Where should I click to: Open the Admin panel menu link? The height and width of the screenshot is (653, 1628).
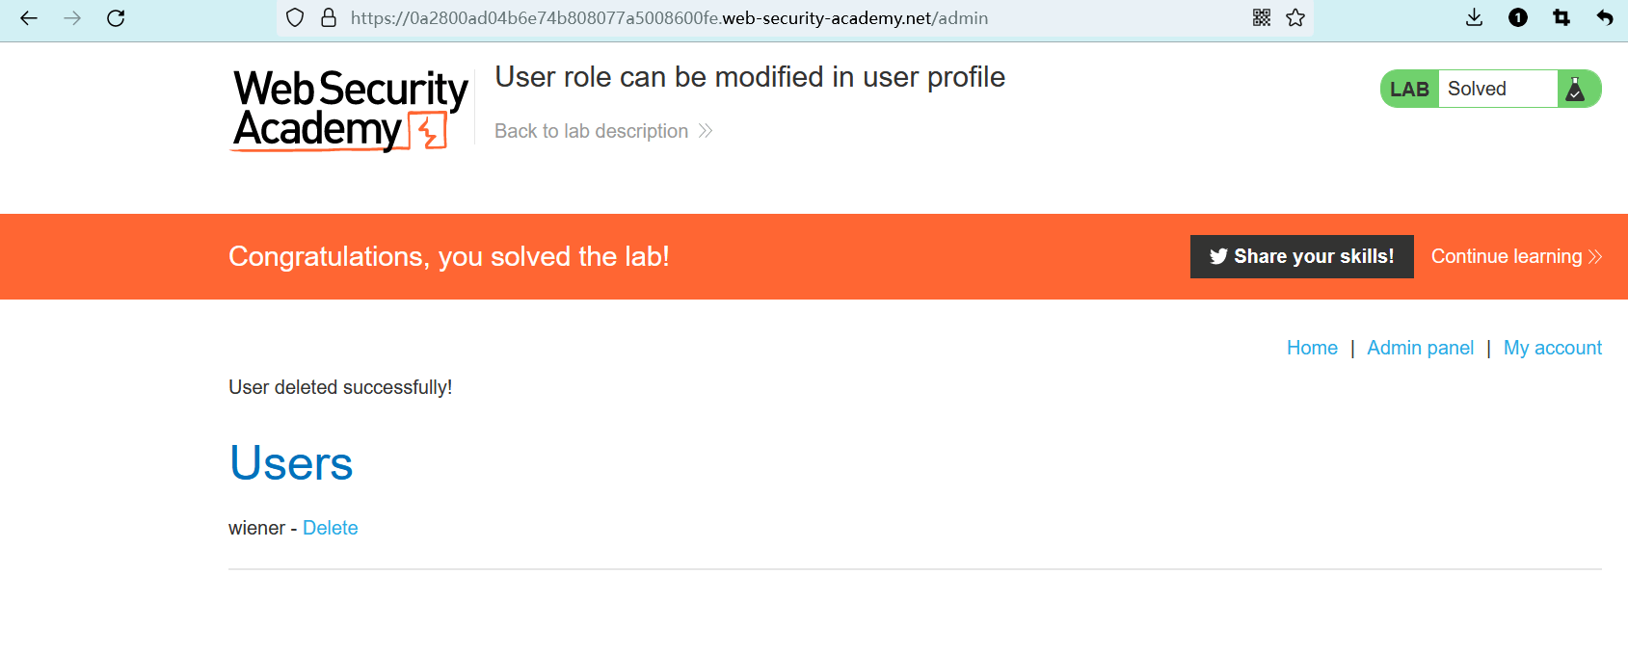click(x=1420, y=348)
